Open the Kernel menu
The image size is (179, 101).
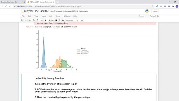coord(58,16)
